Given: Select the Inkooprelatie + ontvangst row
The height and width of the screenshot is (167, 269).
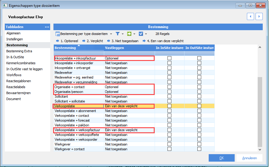Looking at the screenshot, I should coord(134,68).
